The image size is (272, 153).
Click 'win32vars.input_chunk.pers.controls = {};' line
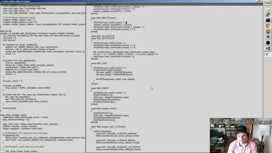(x=114, y=57)
